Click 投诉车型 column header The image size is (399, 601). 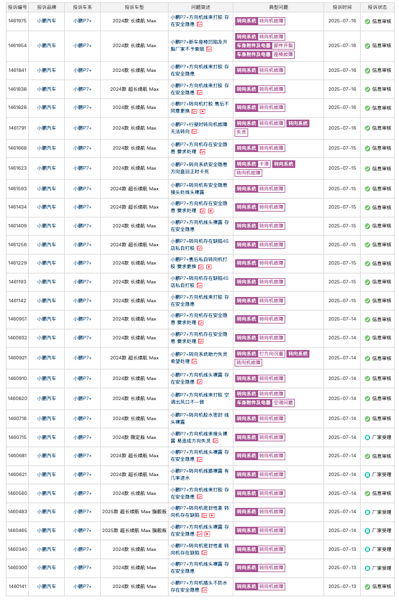click(134, 7)
